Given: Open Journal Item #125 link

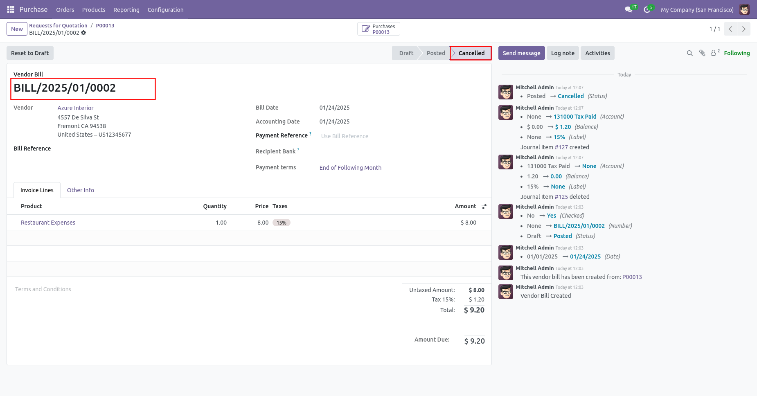Looking at the screenshot, I should pyautogui.click(x=561, y=197).
